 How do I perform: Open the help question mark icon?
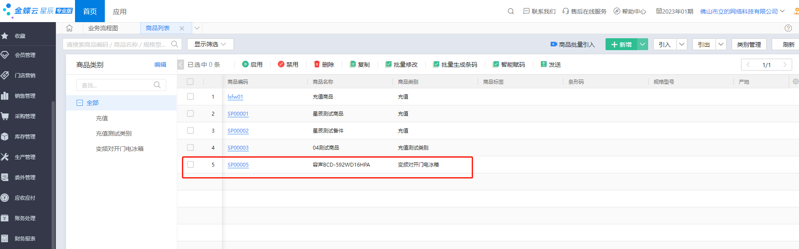coord(788,28)
